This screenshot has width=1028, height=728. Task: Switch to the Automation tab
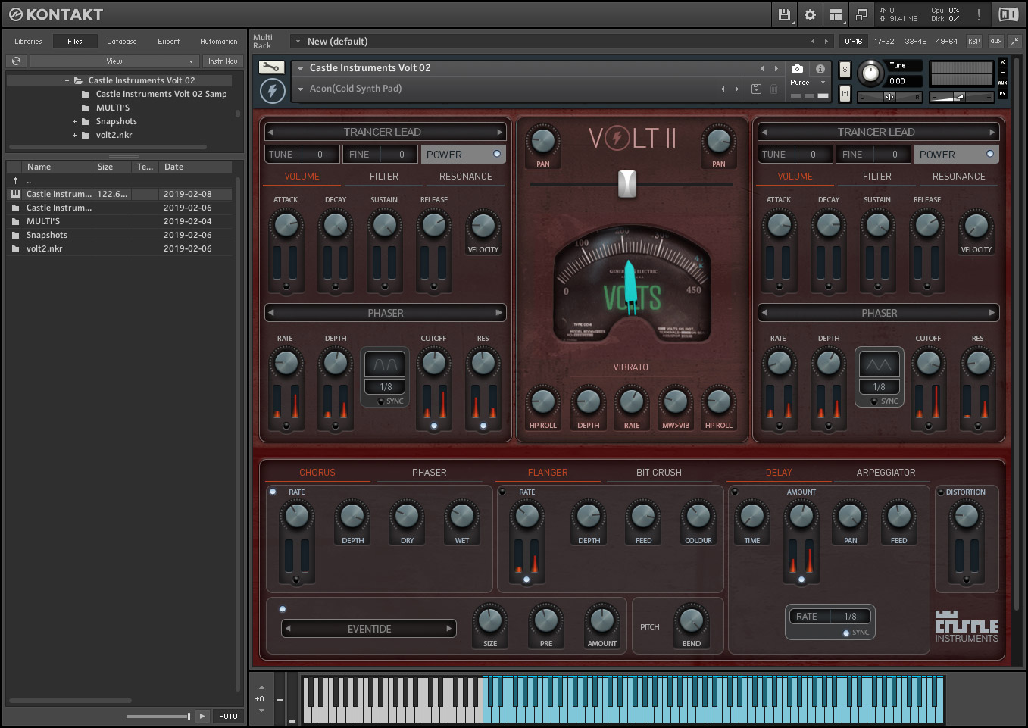coord(218,42)
